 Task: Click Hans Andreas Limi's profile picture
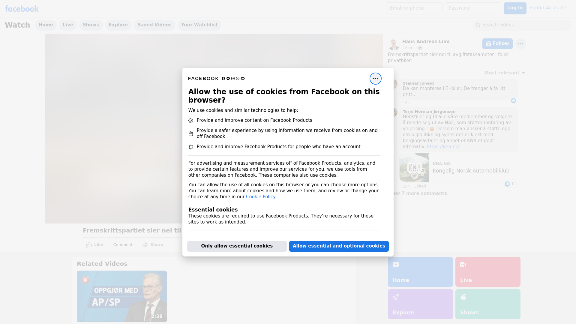pyautogui.click(x=394, y=44)
